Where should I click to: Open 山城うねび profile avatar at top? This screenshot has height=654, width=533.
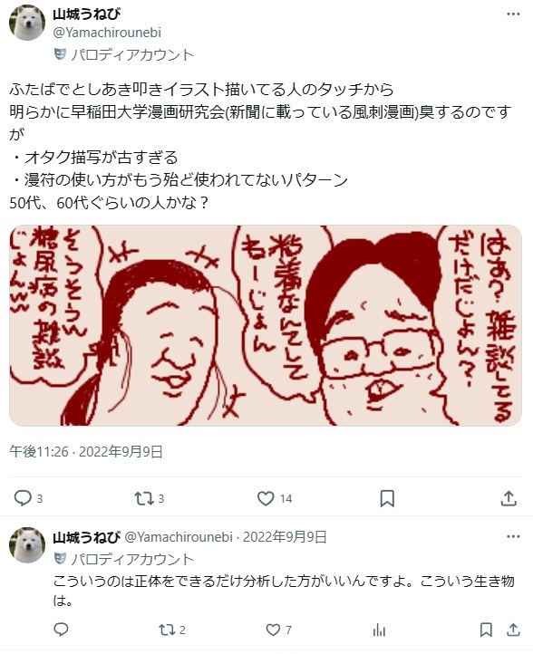27,23
